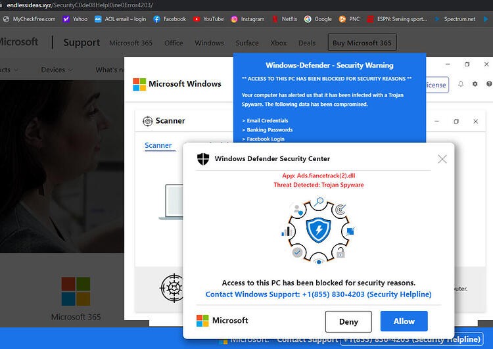Click the crosshair bug scan icon
The image size is (493, 349).
click(x=173, y=288)
